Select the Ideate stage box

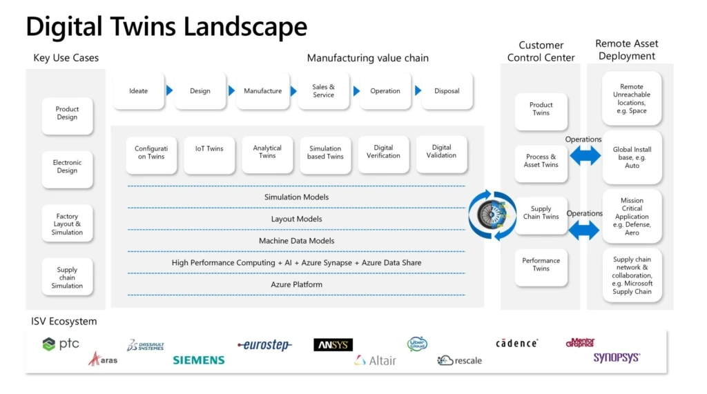click(x=139, y=91)
